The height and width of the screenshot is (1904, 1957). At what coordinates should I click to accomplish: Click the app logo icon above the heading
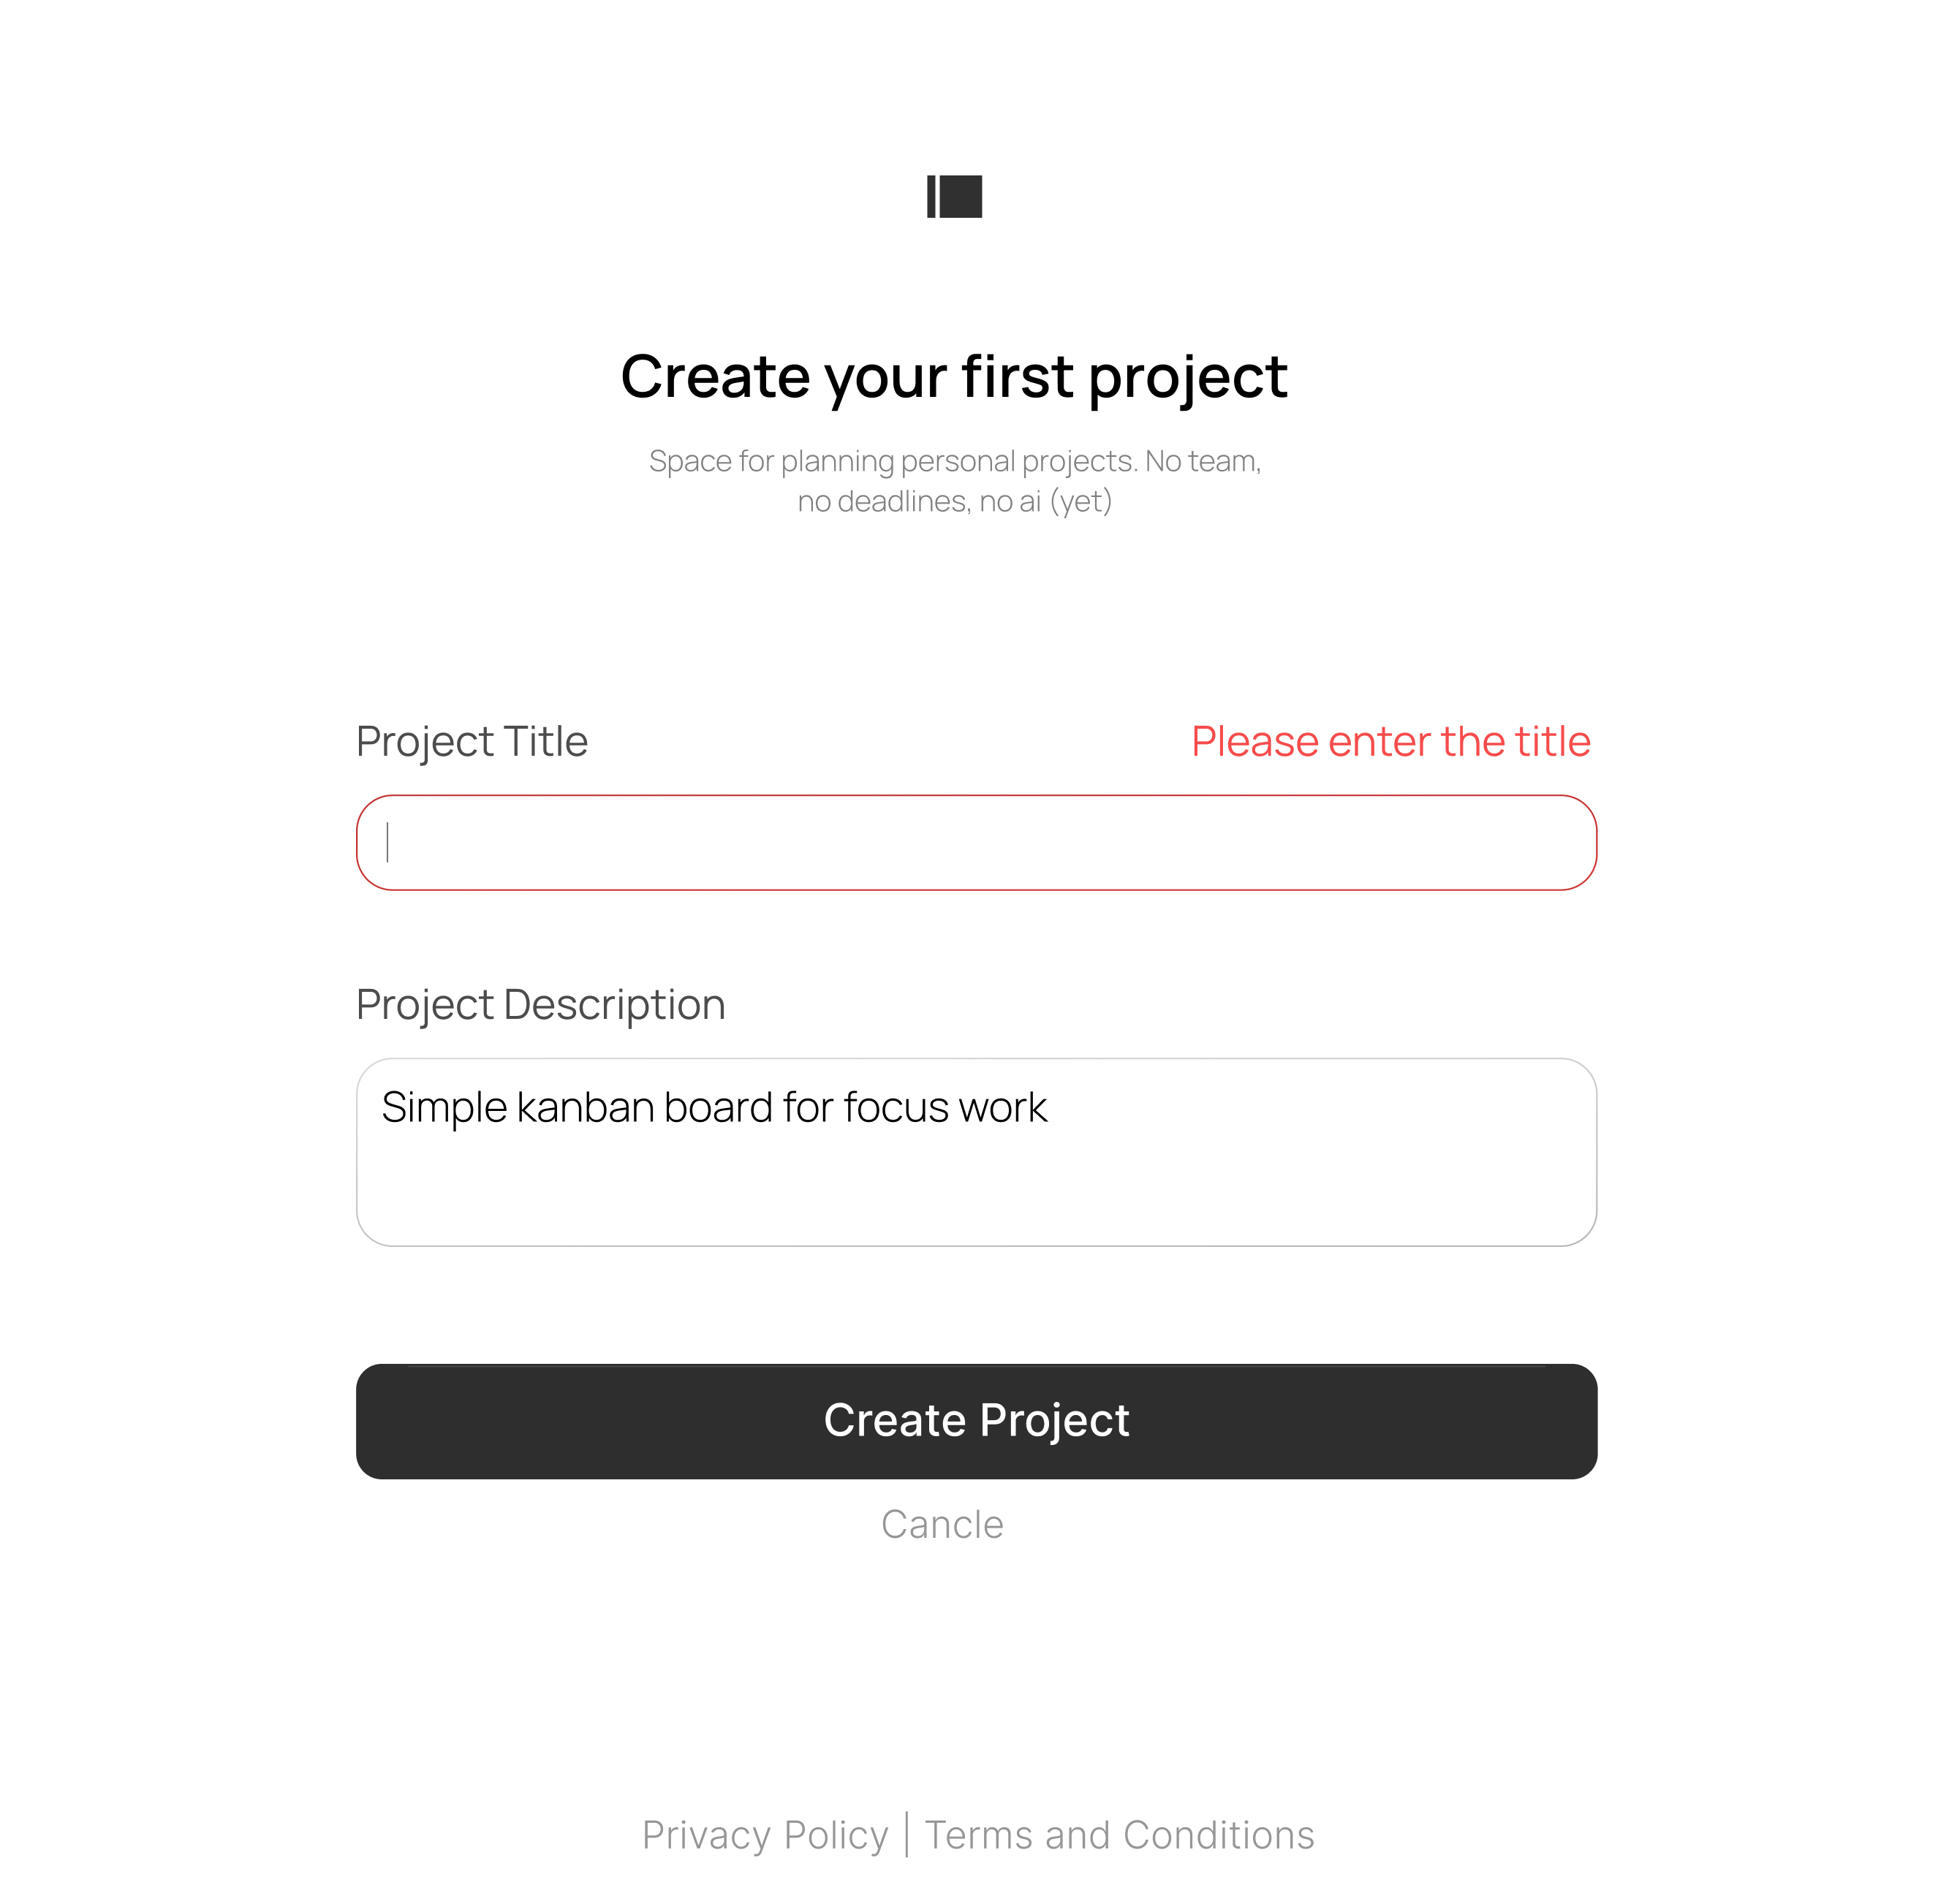[x=953, y=196]
